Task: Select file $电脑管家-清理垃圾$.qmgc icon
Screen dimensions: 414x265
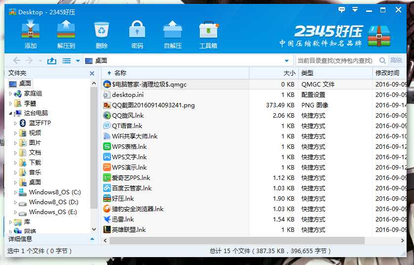Action: pyautogui.click(x=107, y=85)
